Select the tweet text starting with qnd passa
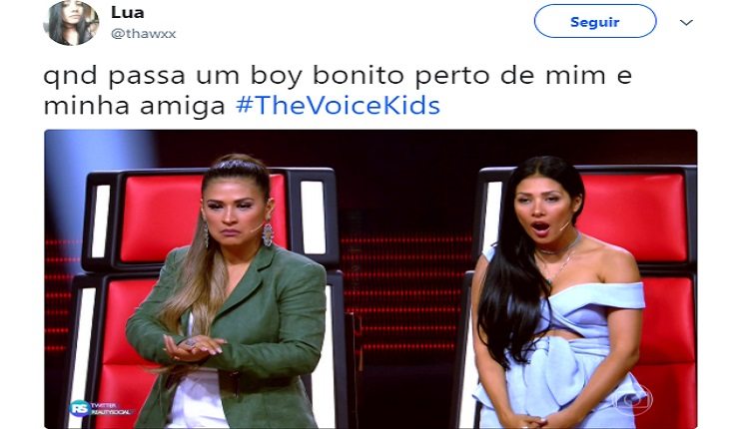729x429 pixels. coord(338,91)
